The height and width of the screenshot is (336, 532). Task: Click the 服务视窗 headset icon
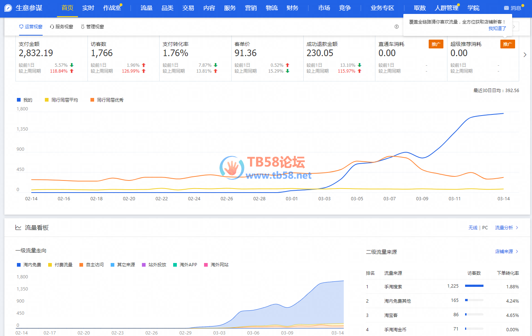click(x=52, y=27)
